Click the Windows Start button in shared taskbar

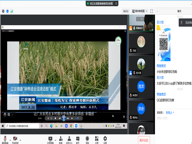click(x=3, y=126)
